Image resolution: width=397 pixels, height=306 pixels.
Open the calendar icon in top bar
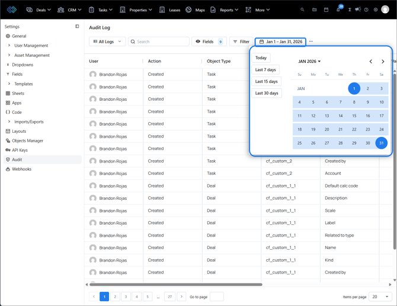pyautogui.click(x=326, y=9)
